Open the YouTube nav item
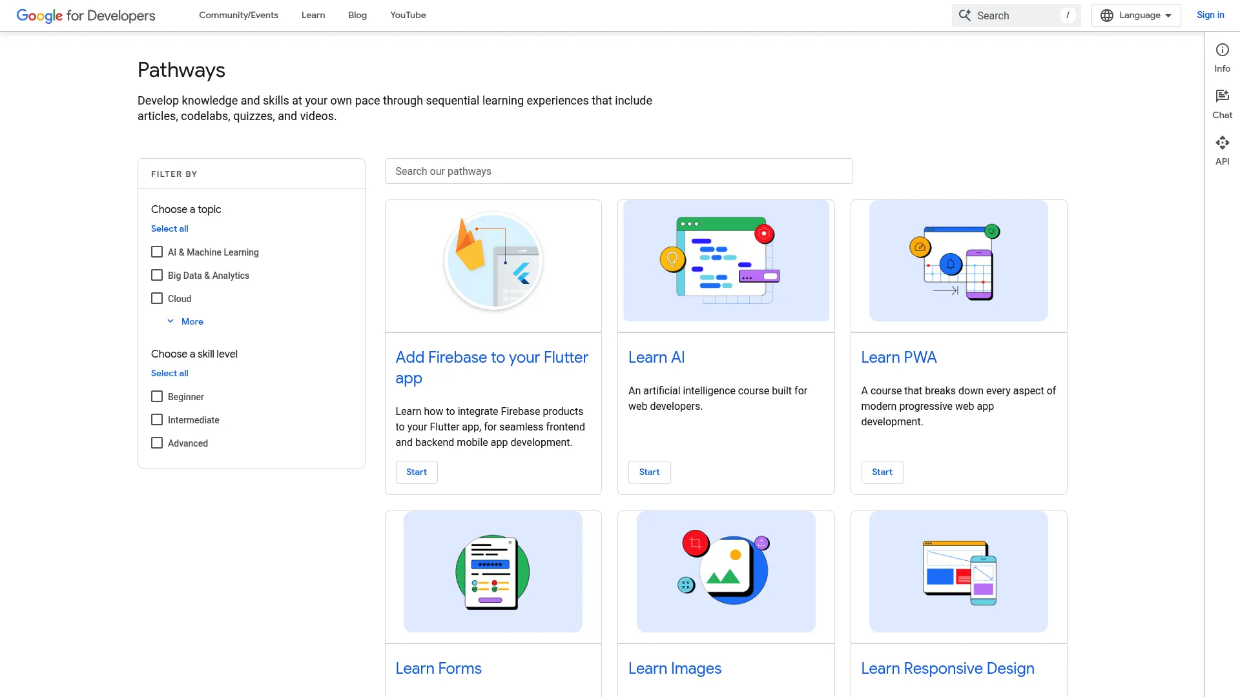 (408, 15)
